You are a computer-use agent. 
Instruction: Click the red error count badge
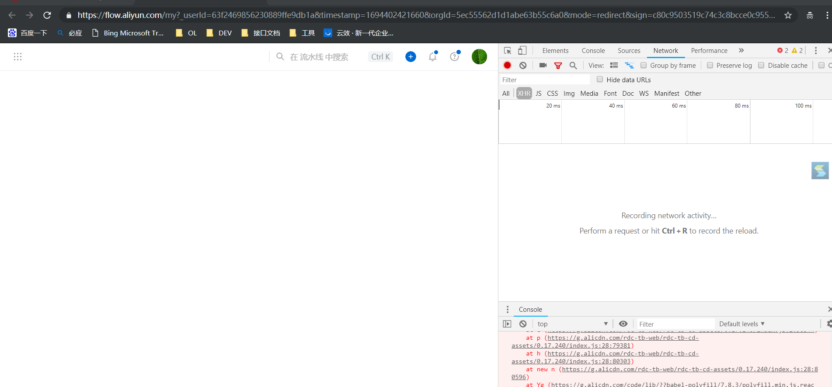pos(783,51)
